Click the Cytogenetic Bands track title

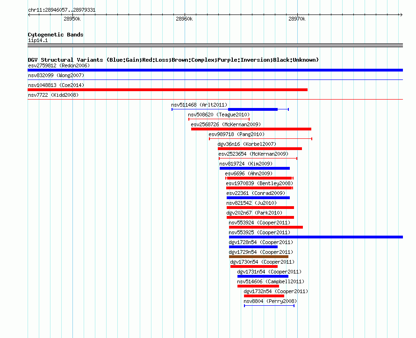tap(56, 35)
